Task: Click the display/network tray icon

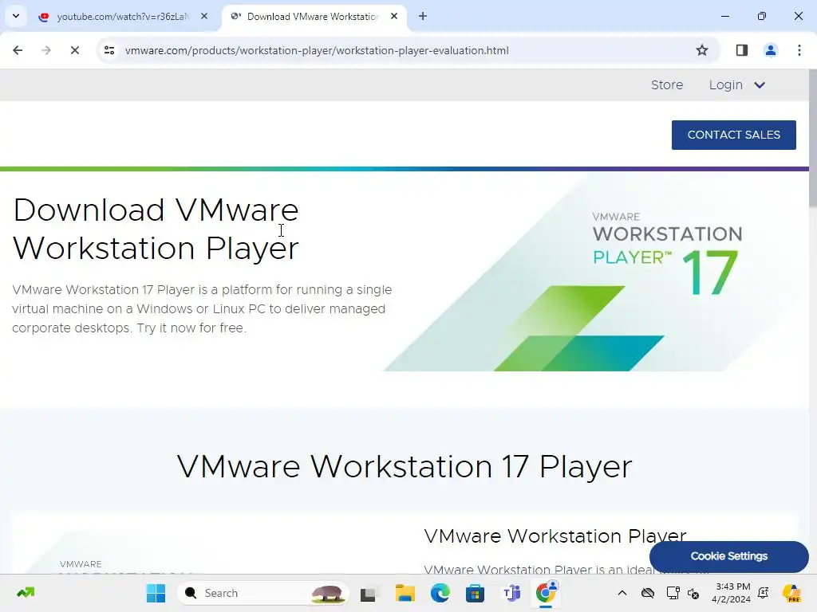Action: pyautogui.click(x=673, y=593)
